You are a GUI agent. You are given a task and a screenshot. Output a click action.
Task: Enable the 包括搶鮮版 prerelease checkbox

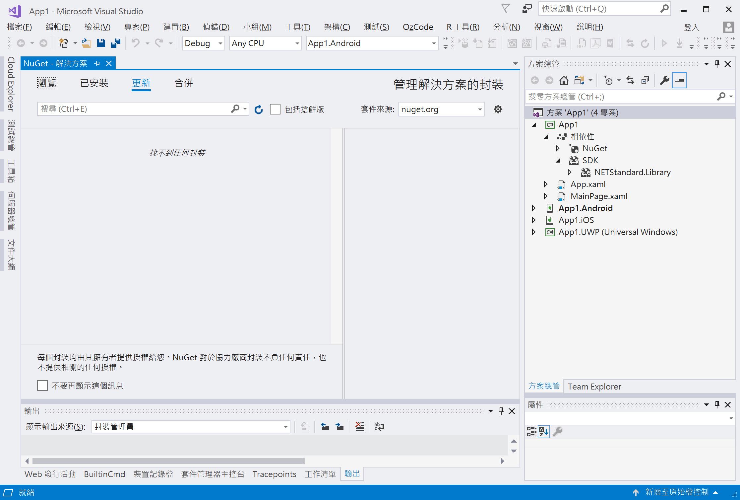tap(275, 109)
